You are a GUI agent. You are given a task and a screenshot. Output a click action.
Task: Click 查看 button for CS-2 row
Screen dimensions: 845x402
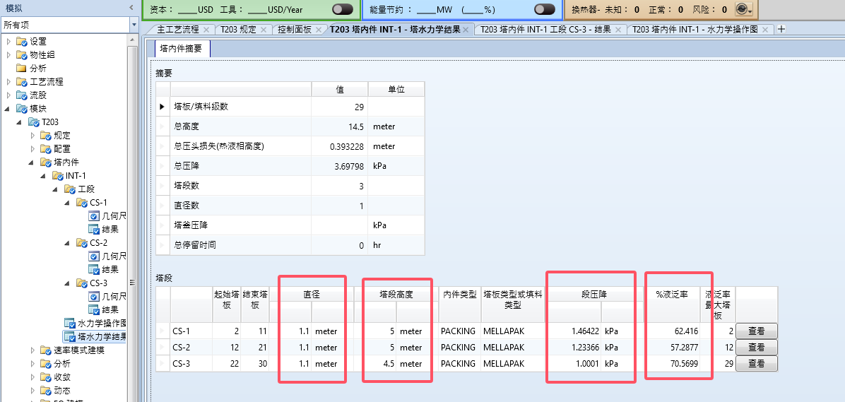coord(757,347)
